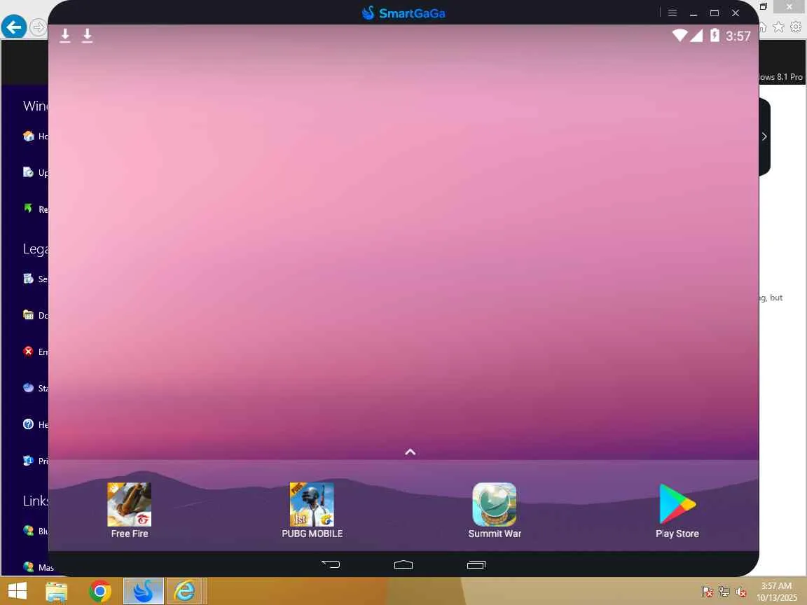The image size is (807, 605).
Task: Click the network tray icon
Action: [724, 592]
